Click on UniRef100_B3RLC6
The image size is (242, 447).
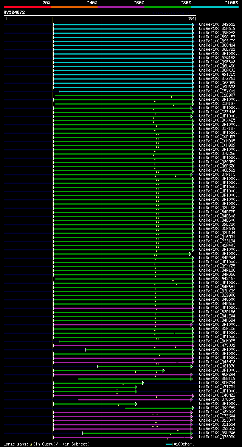[217, 328]
